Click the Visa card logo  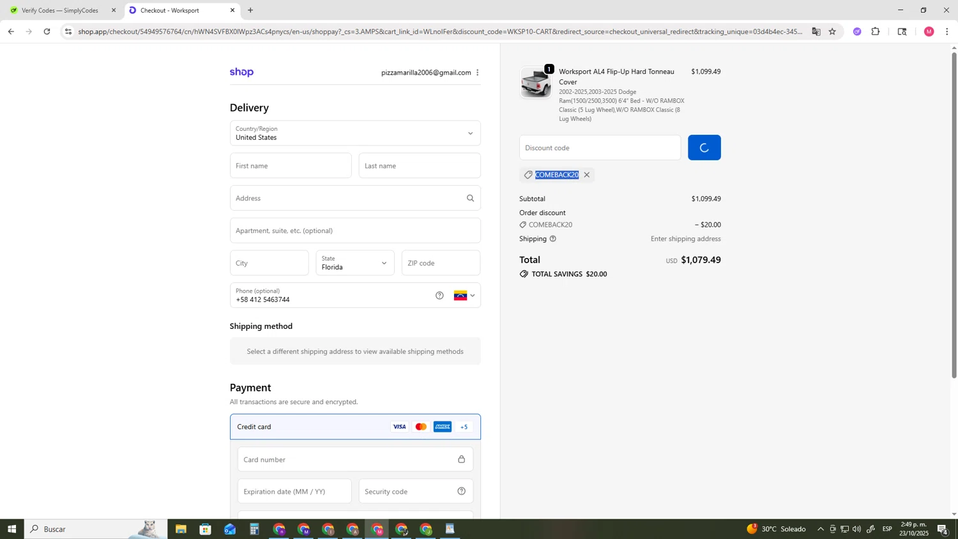click(x=399, y=427)
